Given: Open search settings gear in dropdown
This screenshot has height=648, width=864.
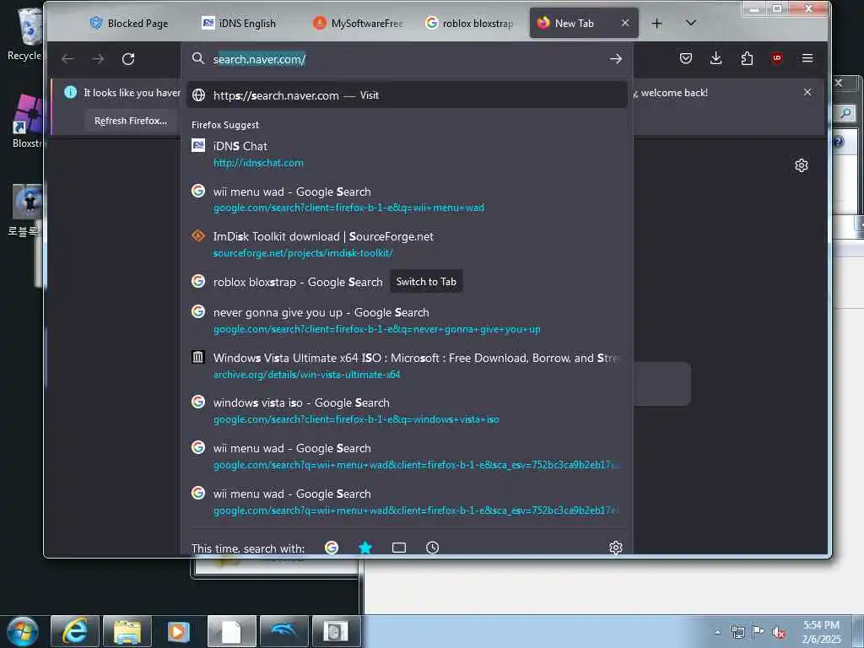Looking at the screenshot, I should click(615, 547).
